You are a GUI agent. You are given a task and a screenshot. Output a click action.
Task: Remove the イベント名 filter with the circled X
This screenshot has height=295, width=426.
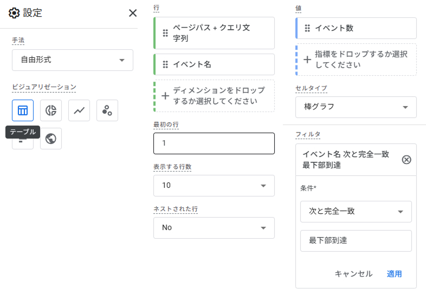(x=406, y=160)
